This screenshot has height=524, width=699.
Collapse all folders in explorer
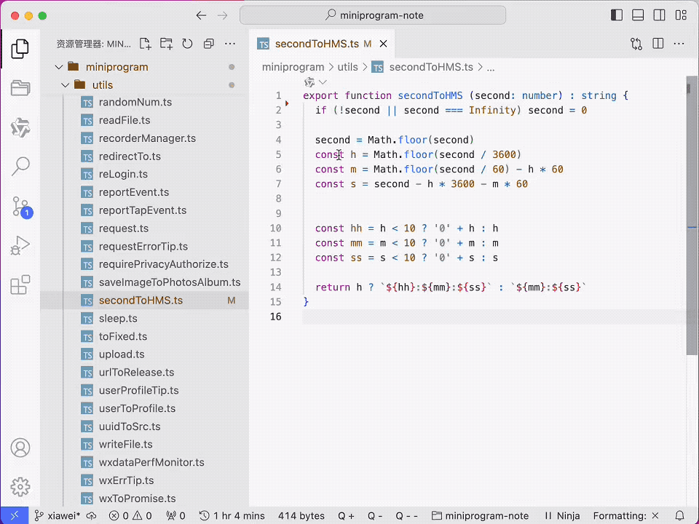click(x=209, y=44)
